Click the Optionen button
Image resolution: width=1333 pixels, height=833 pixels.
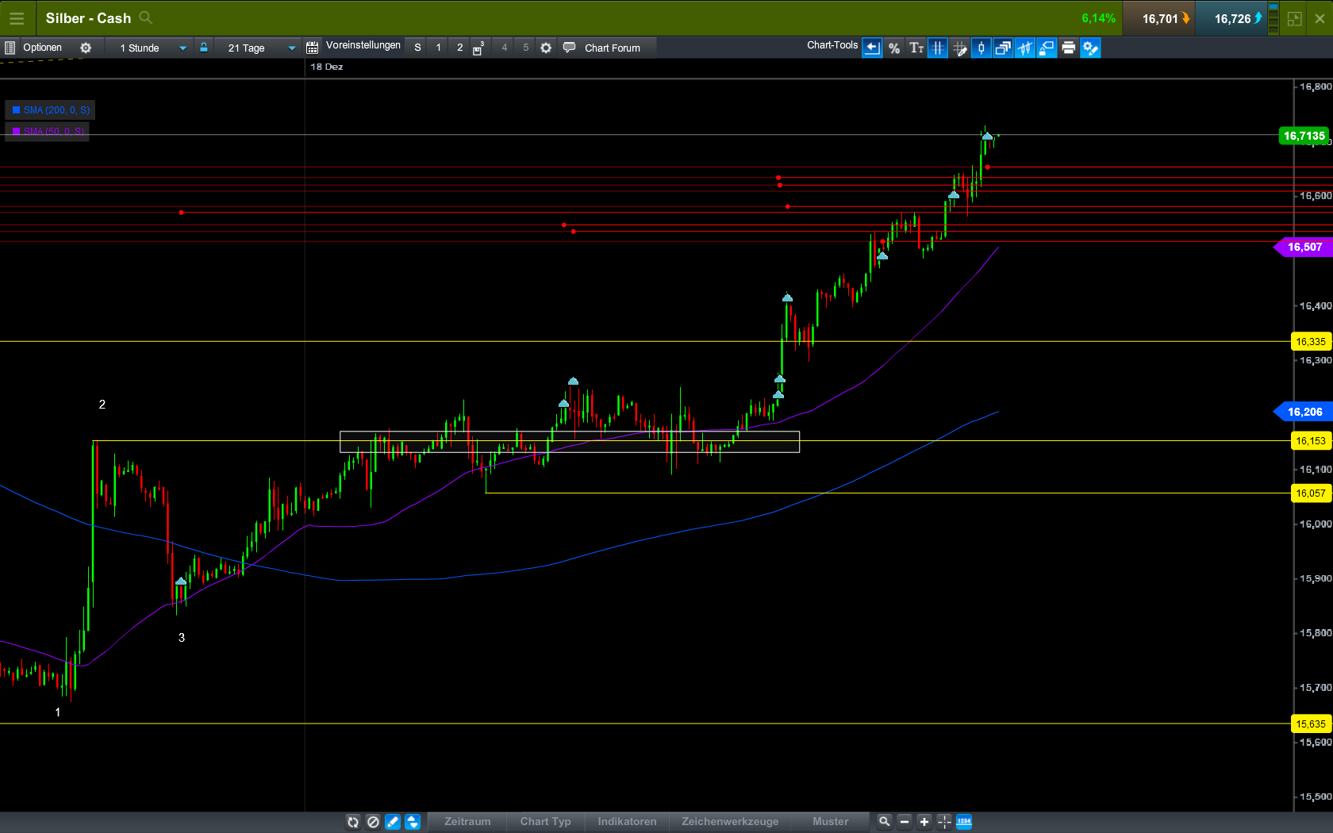[x=44, y=48]
